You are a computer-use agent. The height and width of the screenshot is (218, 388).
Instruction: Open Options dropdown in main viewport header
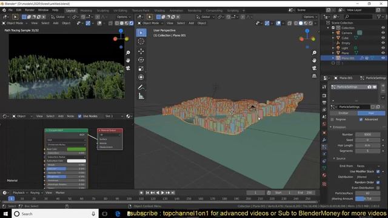[310, 17]
